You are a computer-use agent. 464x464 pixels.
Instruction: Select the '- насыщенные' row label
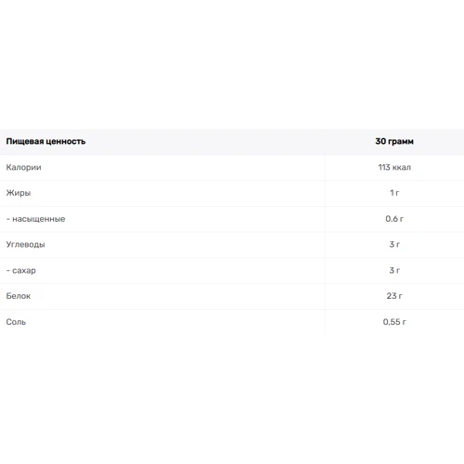pyautogui.click(x=35, y=219)
